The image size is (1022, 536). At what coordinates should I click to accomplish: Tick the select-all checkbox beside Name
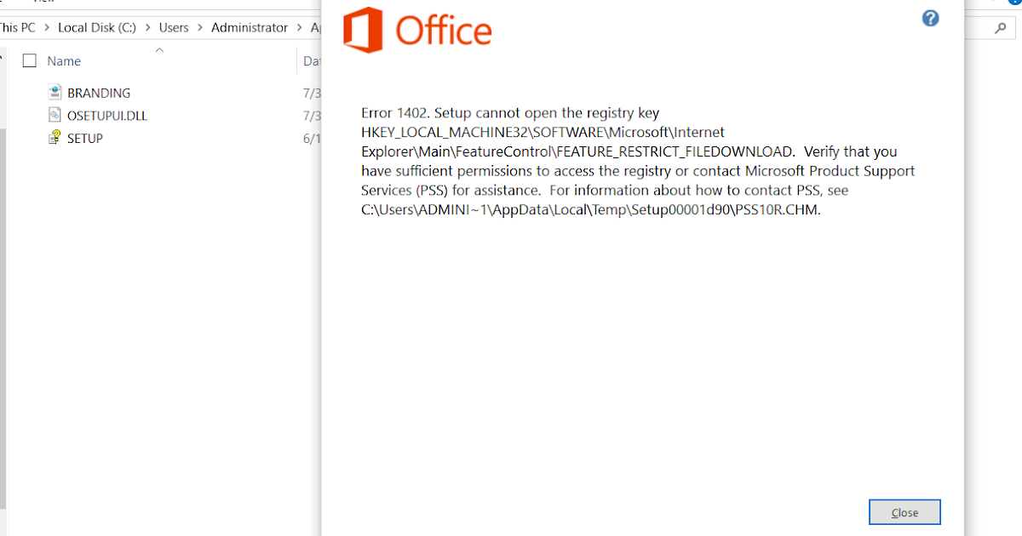coord(30,61)
